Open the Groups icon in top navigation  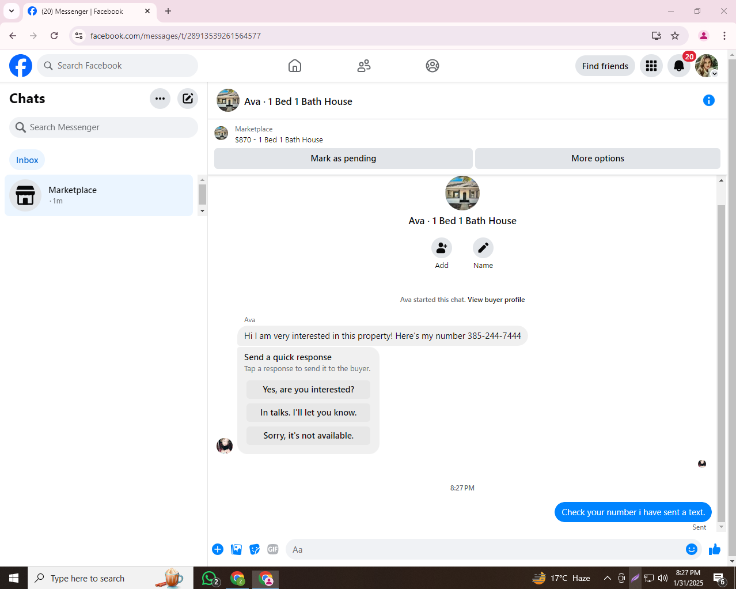[433, 66]
